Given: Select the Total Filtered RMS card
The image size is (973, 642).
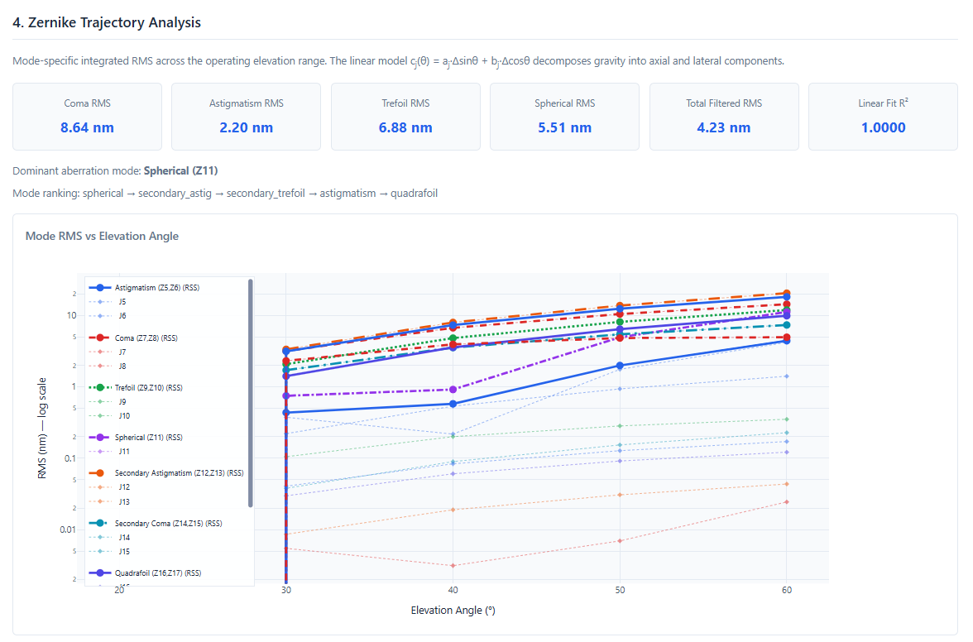Looking at the screenshot, I should pyautogui.click(x=724, y=117).
